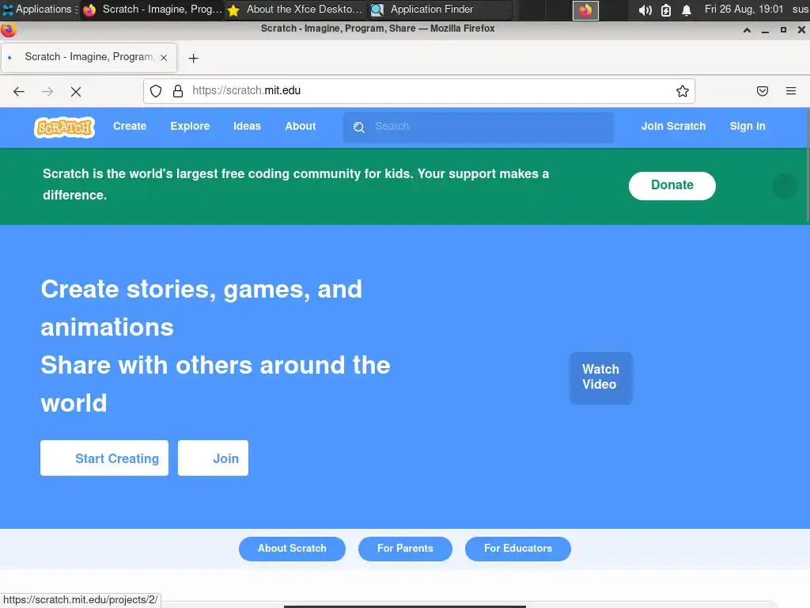Click the search magnifier icon
The width and height of the screenshot is (810, 608).
pyautogui.click(x=359, y=127)
